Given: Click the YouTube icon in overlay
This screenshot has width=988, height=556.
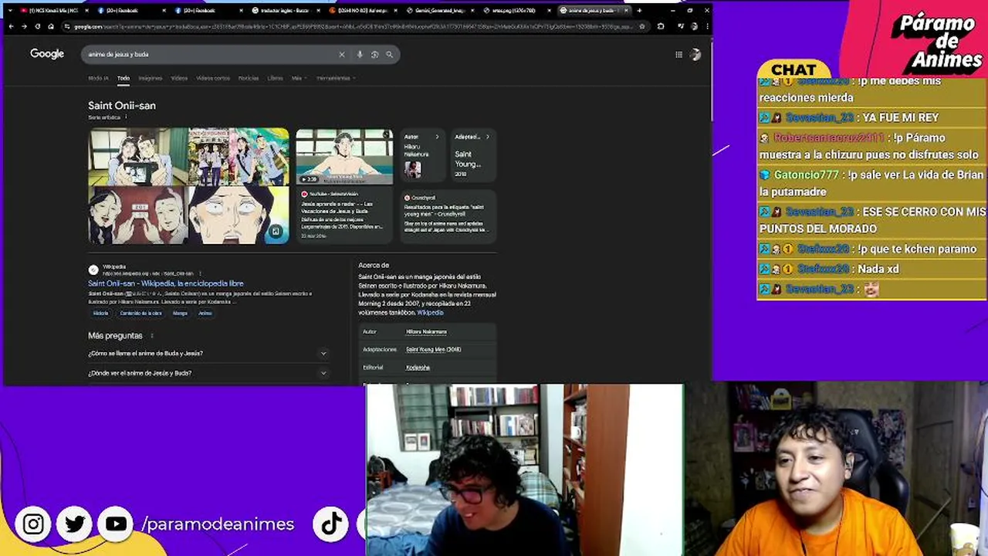Looking at the screenshot, I should pyautogui.click(x=116, y=524).
